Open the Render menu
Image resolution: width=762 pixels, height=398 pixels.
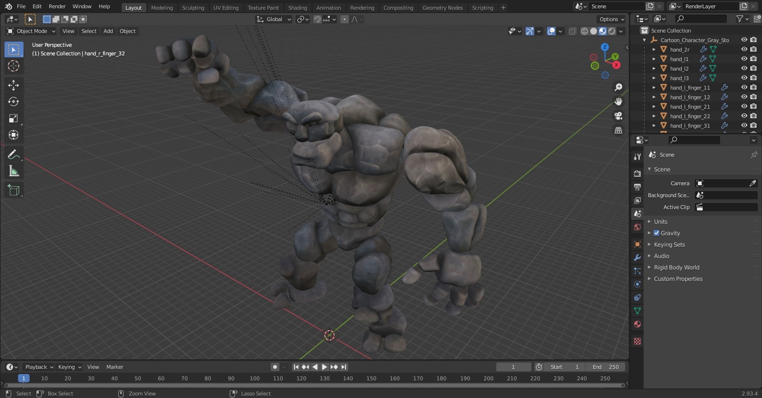click(57, 7)
